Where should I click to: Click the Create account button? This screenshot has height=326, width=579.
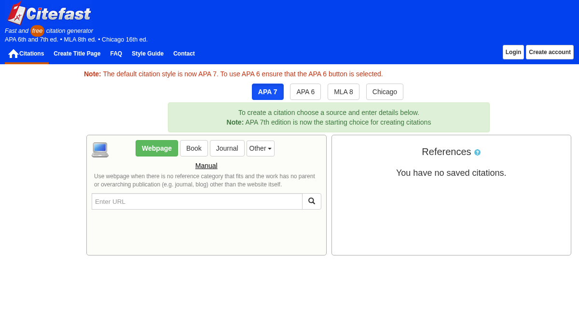tap(550, 52)
